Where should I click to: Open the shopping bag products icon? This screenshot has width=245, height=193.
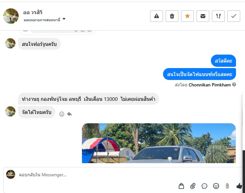tap(181, 186)
